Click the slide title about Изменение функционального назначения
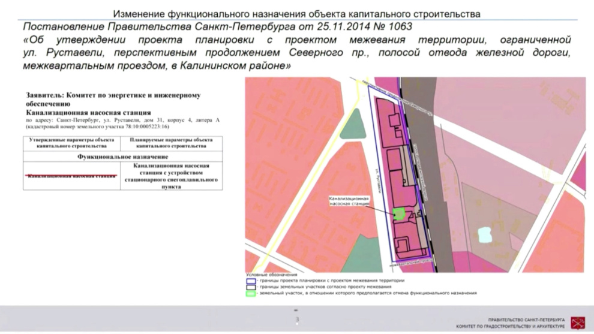594x334 pixels. [296, 13]
